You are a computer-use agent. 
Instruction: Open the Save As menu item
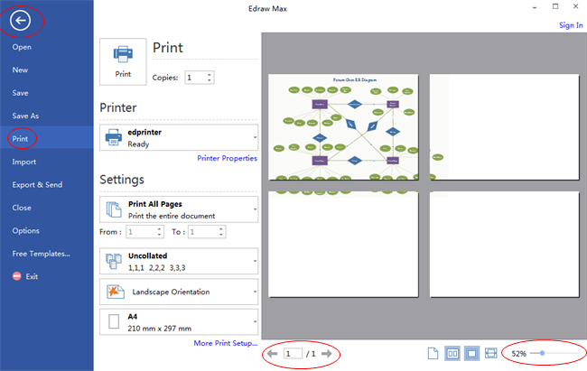[25, 116]
